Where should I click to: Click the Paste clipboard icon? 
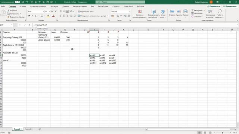pos(3,12)
